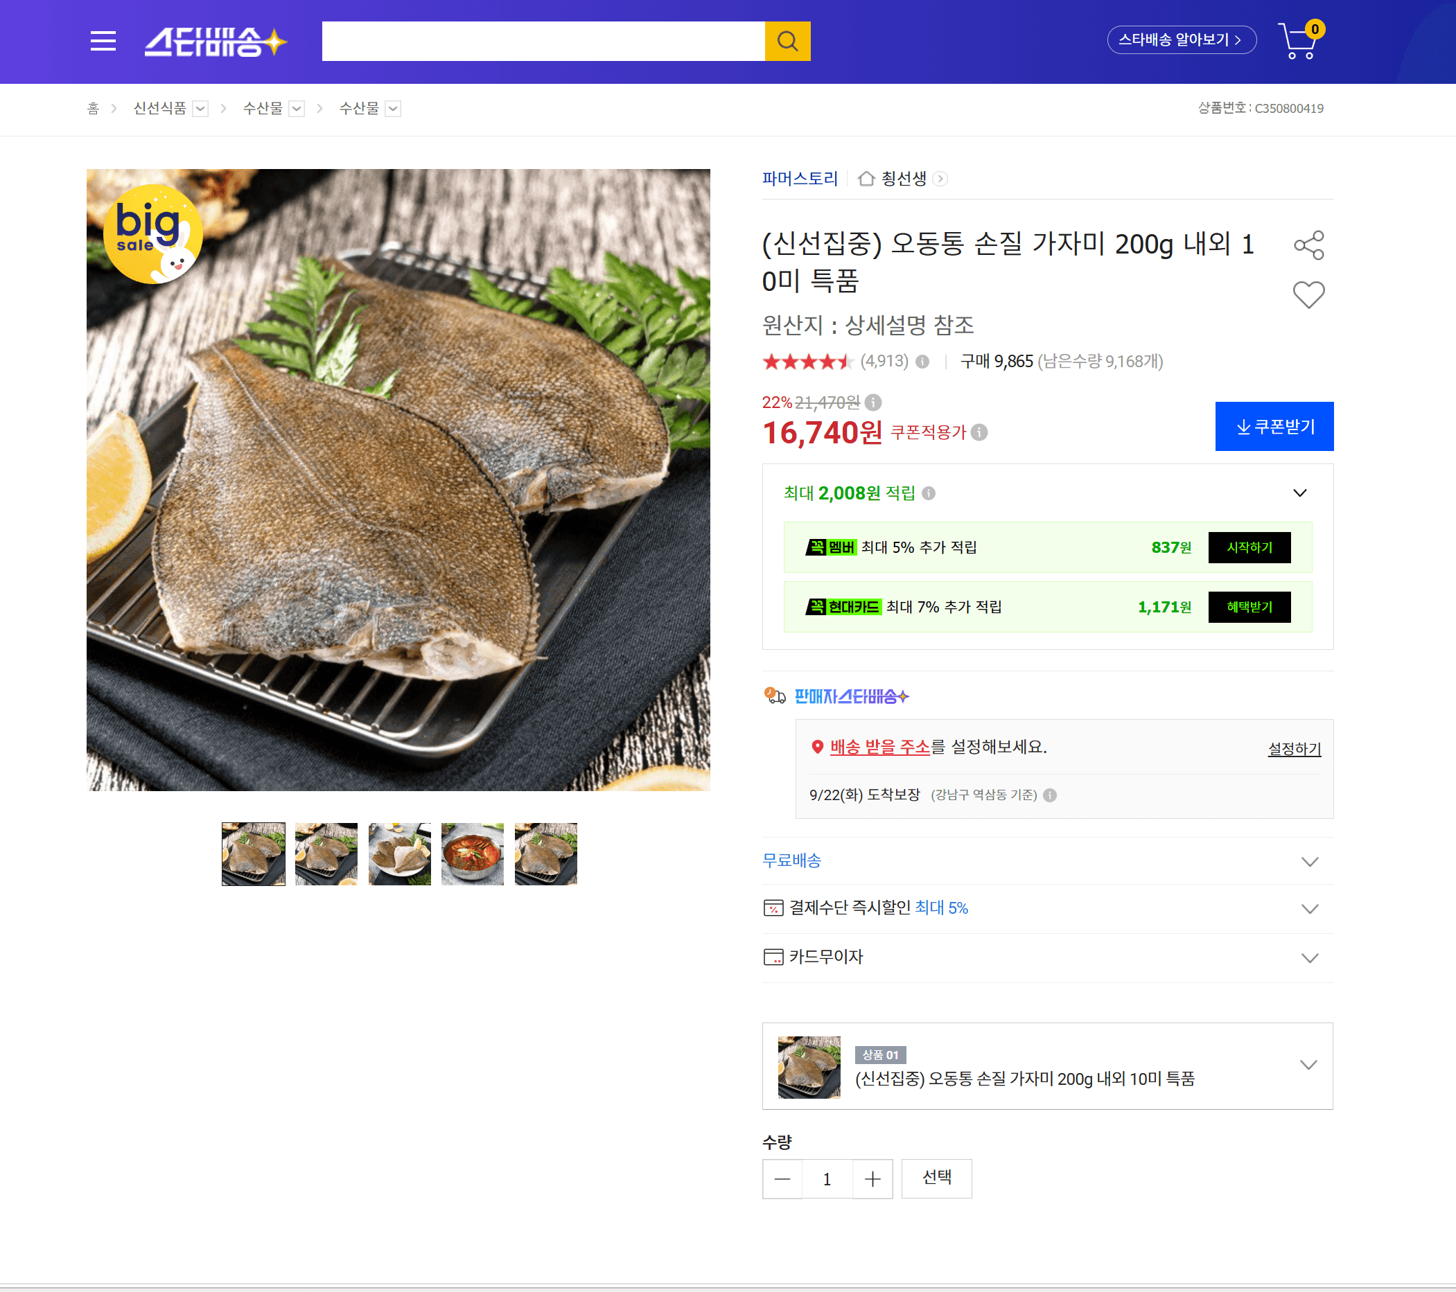Click the home icon before 칭선생
Screen dimensions: 1456x1292
pos(866,178)
